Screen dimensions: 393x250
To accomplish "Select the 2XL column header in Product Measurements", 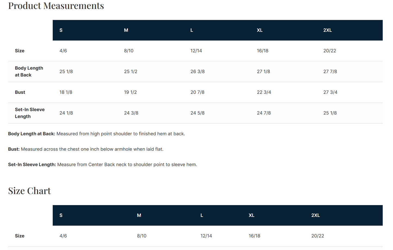I will click(x=327, y=30).
